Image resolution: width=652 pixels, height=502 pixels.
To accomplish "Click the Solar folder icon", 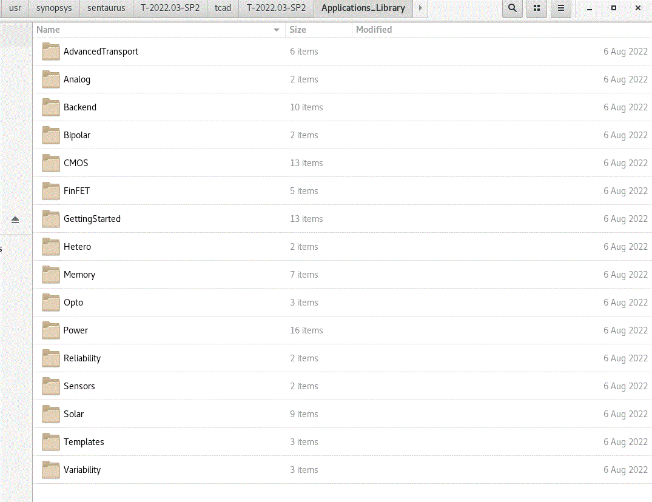I will click(50, 414).
